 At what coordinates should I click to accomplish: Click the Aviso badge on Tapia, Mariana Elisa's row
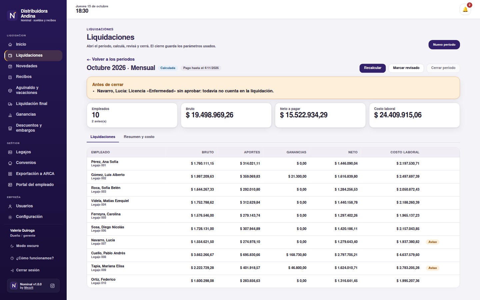tap(432, 268)
